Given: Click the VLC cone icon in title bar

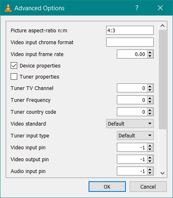Looking at the screenshot, I should point(8,8).
